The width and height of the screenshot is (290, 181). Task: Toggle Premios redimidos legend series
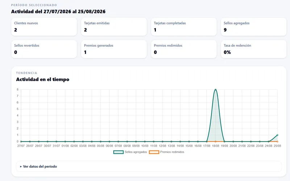[167, 152]
